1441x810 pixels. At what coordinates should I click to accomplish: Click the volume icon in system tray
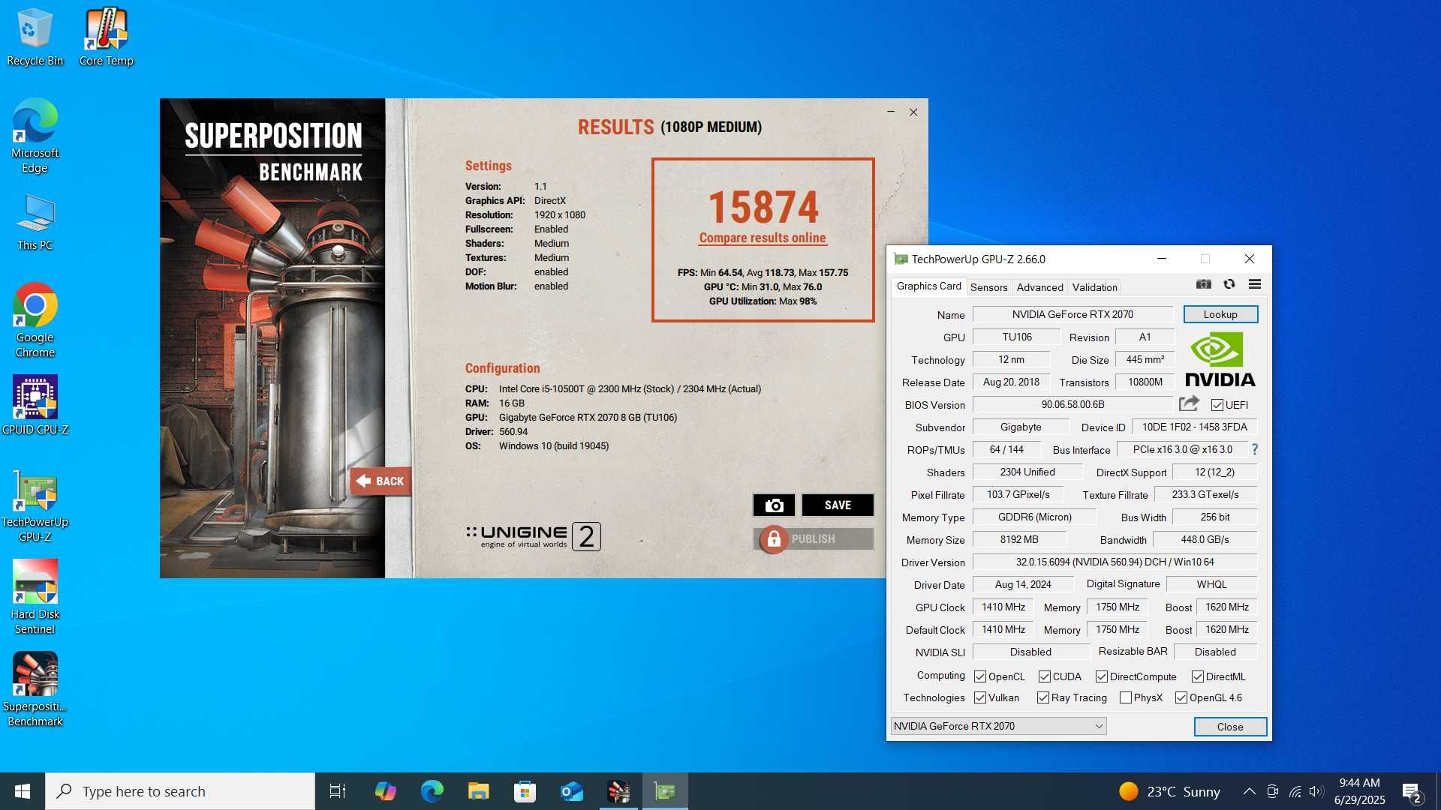click(x=1316, y=791)
